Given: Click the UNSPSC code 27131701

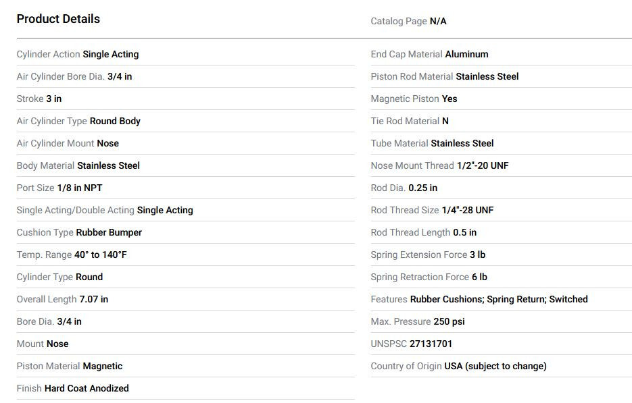Looking at the screenshot, I should (431, 344).
